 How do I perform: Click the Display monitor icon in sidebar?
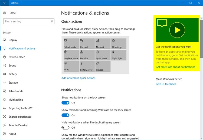pyautogui.click(x=5, y=40)
